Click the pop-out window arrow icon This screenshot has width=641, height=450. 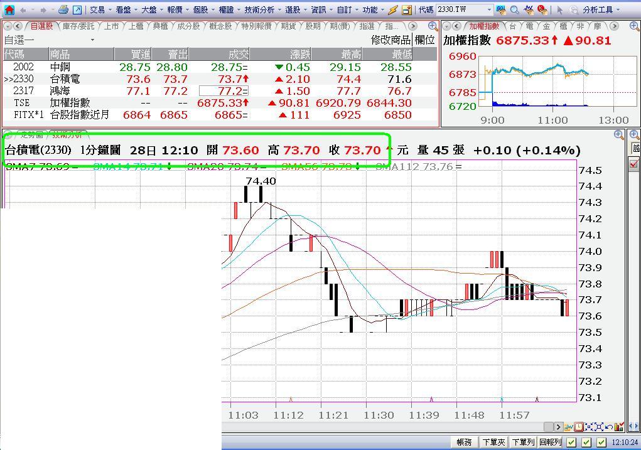(77, 10)
